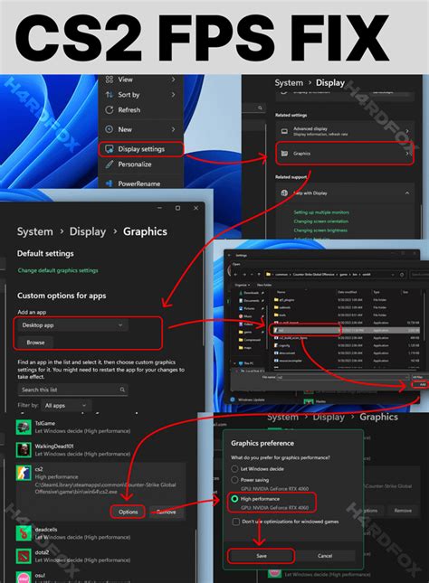Click New folder in the Open dialog
The image size is (429, 583).
coord(264,285)
